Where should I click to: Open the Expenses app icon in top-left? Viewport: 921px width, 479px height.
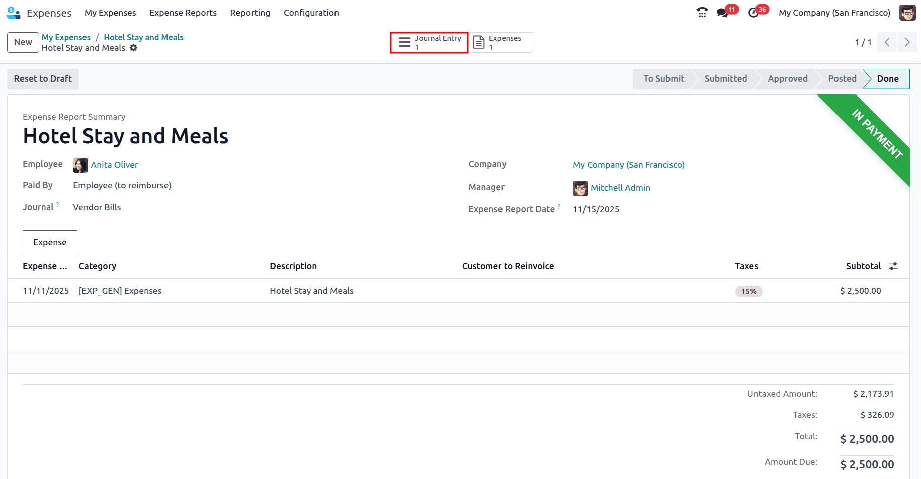13,13
